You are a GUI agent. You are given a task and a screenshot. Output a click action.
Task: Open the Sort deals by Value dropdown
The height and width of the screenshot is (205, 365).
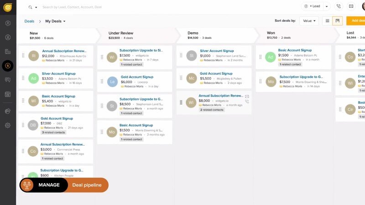point(309,21)
